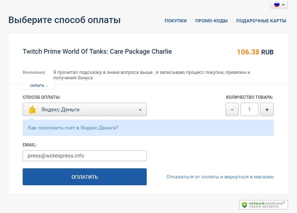
Task: Click the green lock icon in security badge
Action: [245, 205]
